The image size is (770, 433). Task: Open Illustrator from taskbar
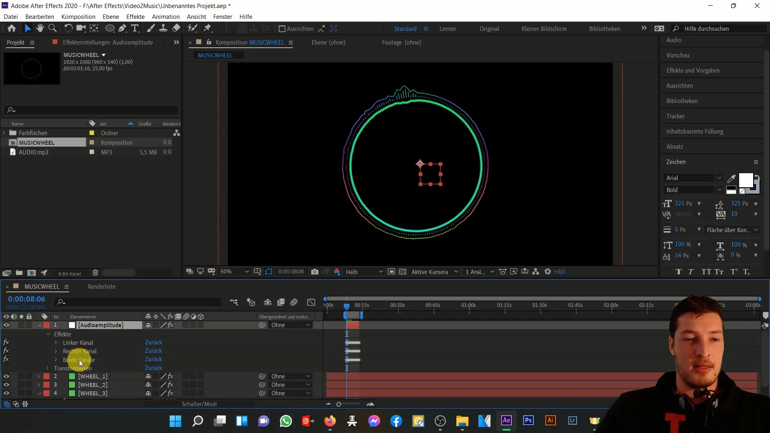pyautogui.click(x=550, y=421)
